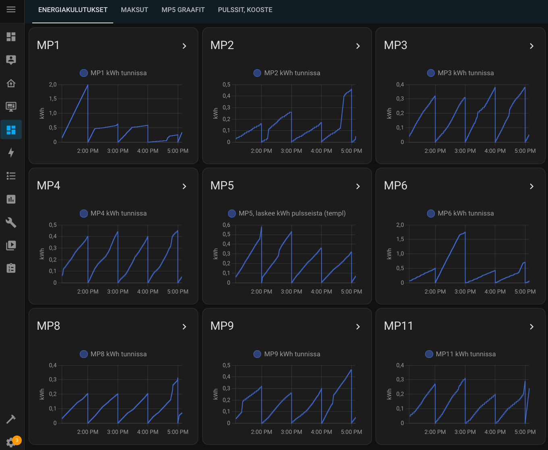Open the monitor dashboard icon in sidebar
The height and width of the screenshot is (450, 548).
point(11,106)
